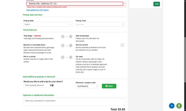This screenshot has width=186, height=111.
Task: Click the Add additional gratuity or discount heading
Action: coord(39,77)
